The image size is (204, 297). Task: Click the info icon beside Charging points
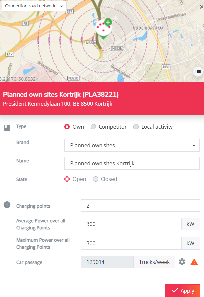7,205
